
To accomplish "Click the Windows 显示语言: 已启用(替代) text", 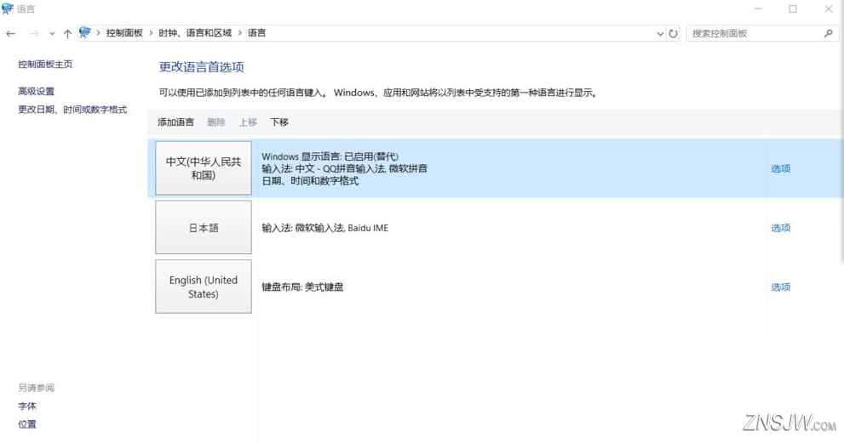I will (330, 156).
